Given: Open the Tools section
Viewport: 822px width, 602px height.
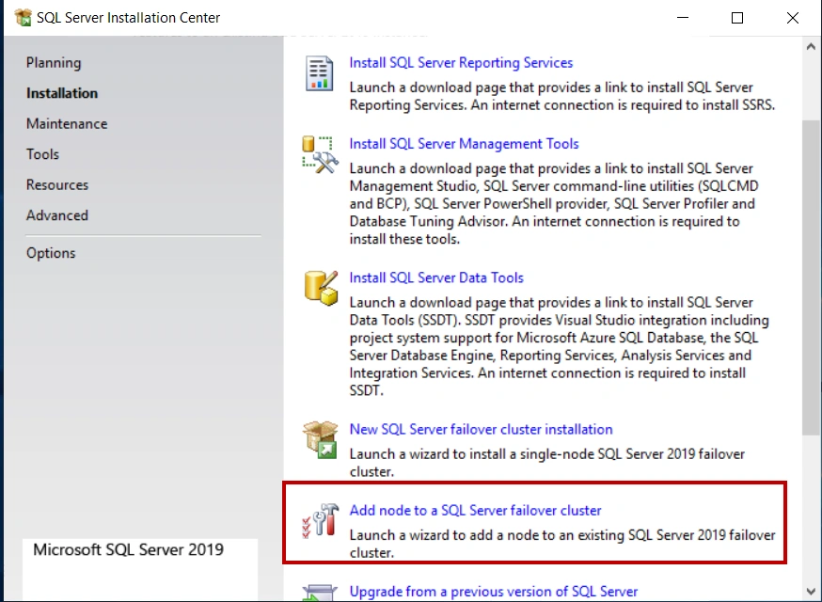Looking at the screenshot, I should (x=42, y=153).
